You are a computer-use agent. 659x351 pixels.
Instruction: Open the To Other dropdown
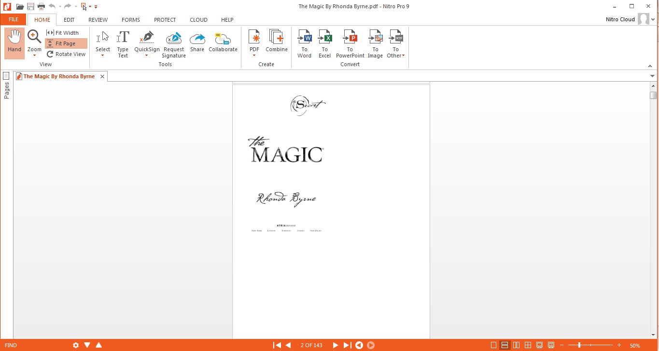[x=396, y=52]
